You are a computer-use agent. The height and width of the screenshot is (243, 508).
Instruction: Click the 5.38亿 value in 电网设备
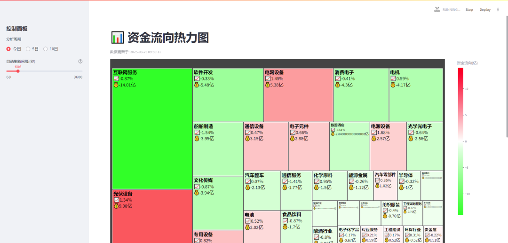(277, 85)
